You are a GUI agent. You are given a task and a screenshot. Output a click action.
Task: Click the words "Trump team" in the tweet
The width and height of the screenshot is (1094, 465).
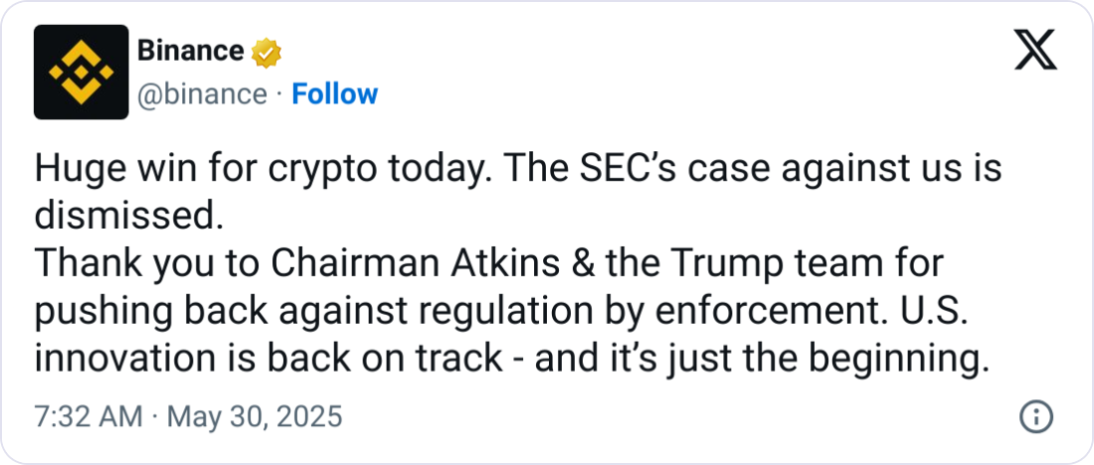tap(763, 265)
